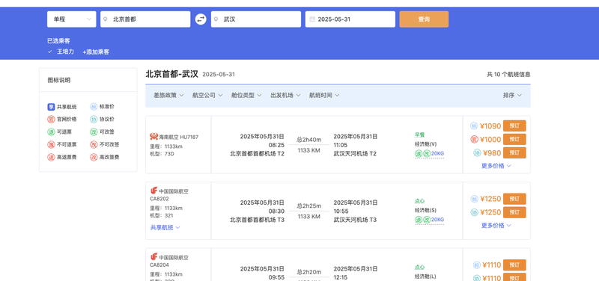The height and width of the screenshot is (281, 599).
Task: Click the 不可退票 legend icon
Action: pyautogui.click(x=51, y=145)
